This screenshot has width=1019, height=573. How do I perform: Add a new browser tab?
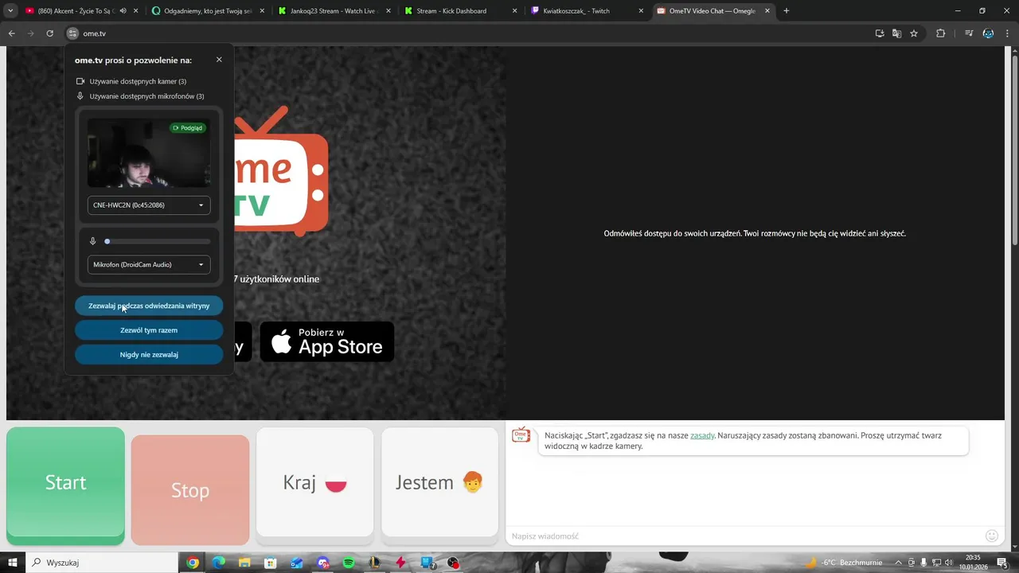pyautogui.click(x=787, y=11)
